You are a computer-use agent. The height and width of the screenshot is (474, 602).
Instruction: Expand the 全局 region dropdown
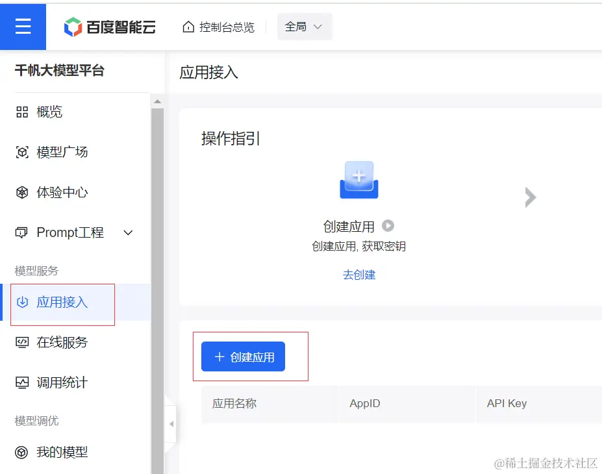coord(305,27)
